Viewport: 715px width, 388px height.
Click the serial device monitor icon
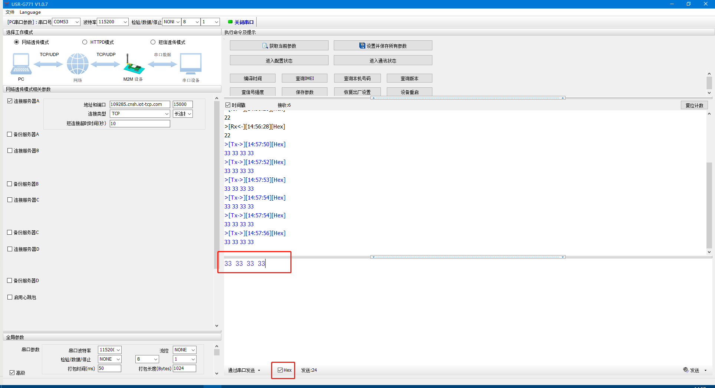pyautogui.click(x=191, y=64)
